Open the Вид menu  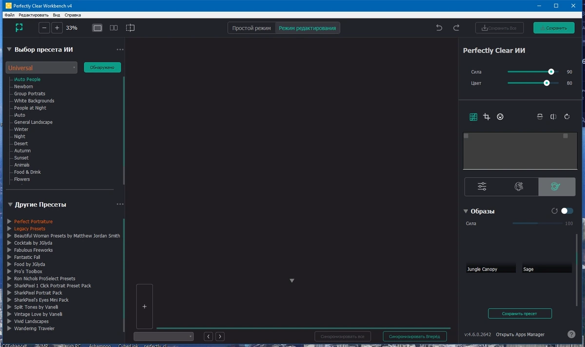click(57, 15)
